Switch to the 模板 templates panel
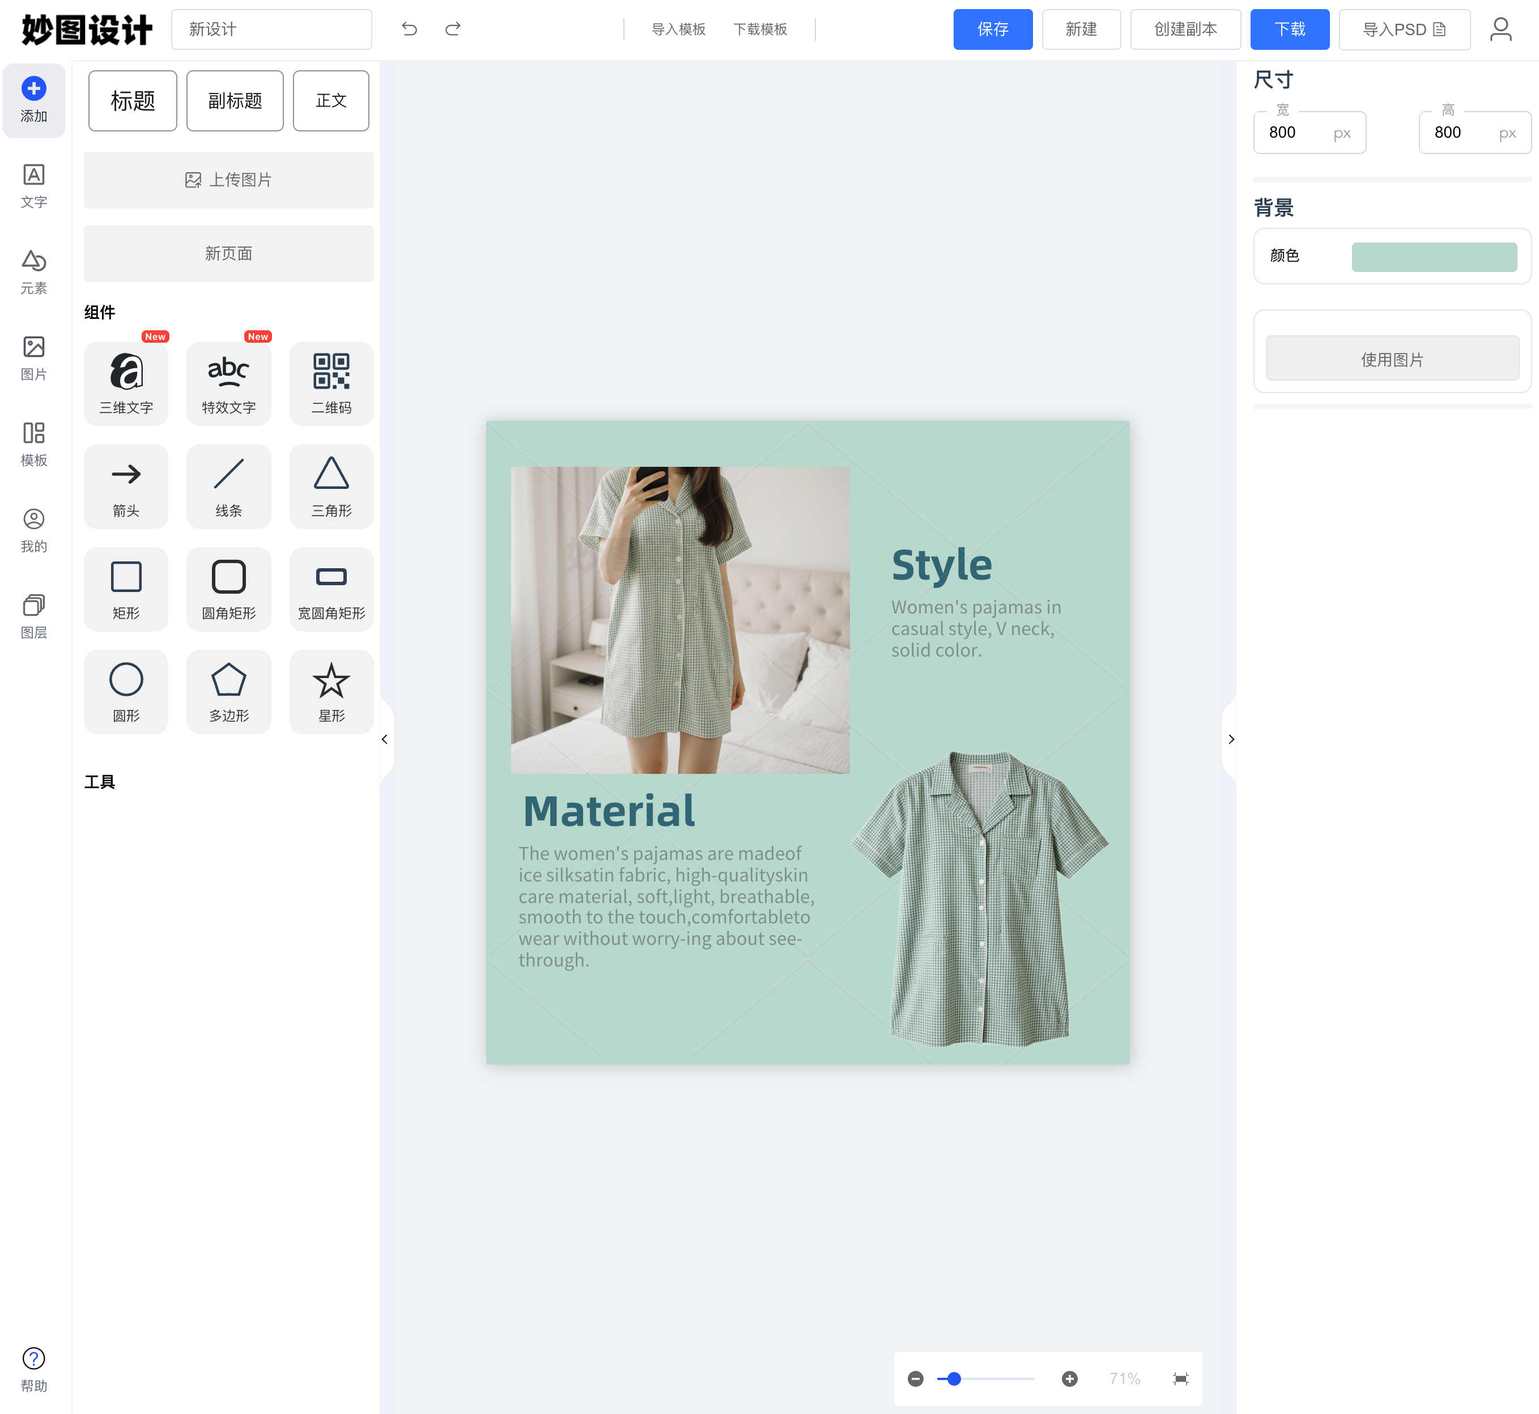The image size is (1539, 1414). [x=33, y=441]
